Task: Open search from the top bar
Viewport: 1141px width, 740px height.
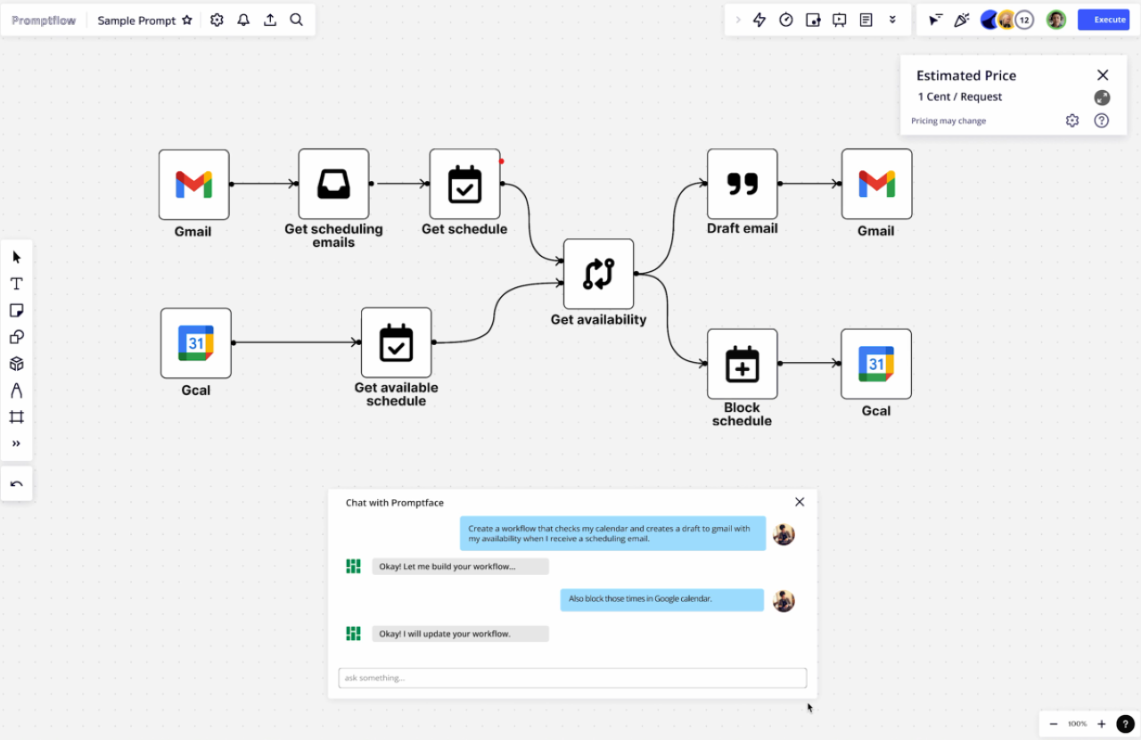Action: pyautogui.click(x=297, y=20)
